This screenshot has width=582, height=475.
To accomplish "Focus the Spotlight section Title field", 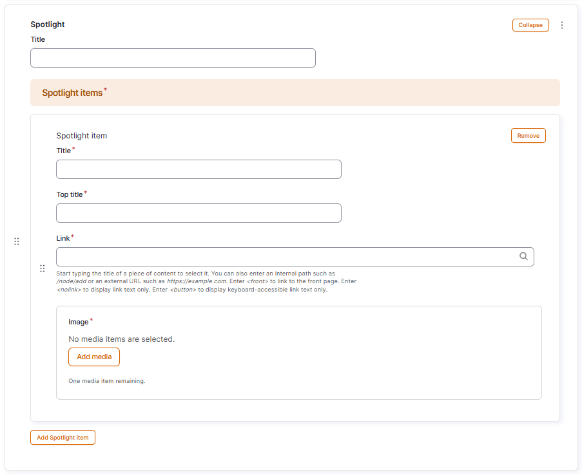I will 173,58.
